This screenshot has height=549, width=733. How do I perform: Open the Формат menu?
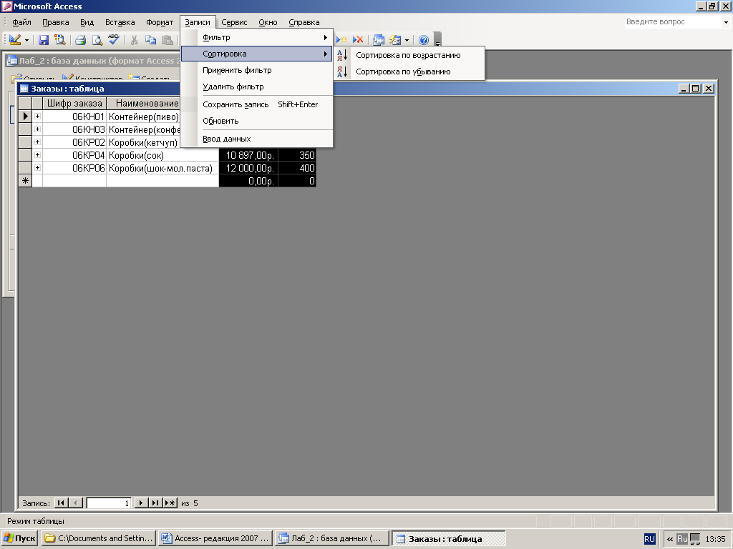(160, 22)
